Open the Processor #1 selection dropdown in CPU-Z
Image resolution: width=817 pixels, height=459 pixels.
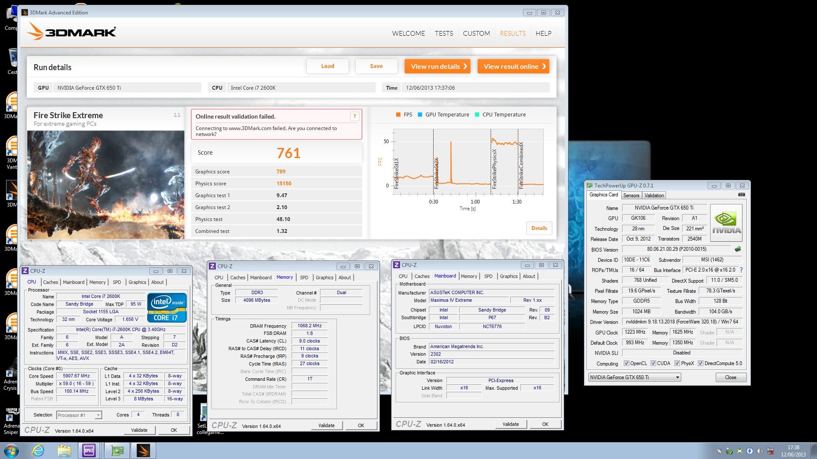click(x=79, y=415)
